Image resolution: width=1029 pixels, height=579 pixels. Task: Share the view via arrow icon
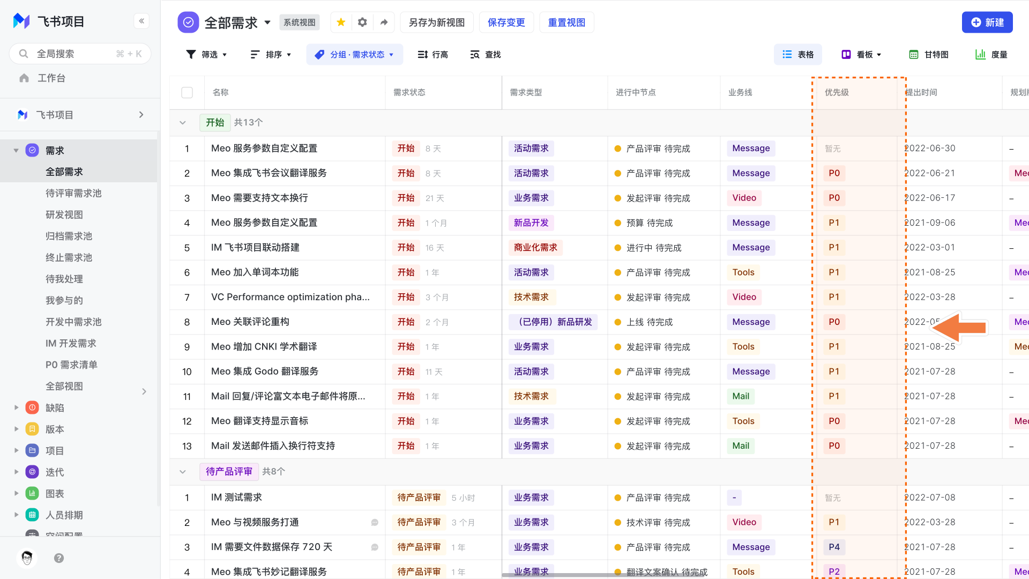(x=384, y=23)
